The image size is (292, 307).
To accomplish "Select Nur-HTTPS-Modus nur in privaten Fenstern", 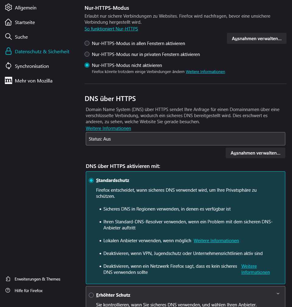I will [x=87, y=54].
